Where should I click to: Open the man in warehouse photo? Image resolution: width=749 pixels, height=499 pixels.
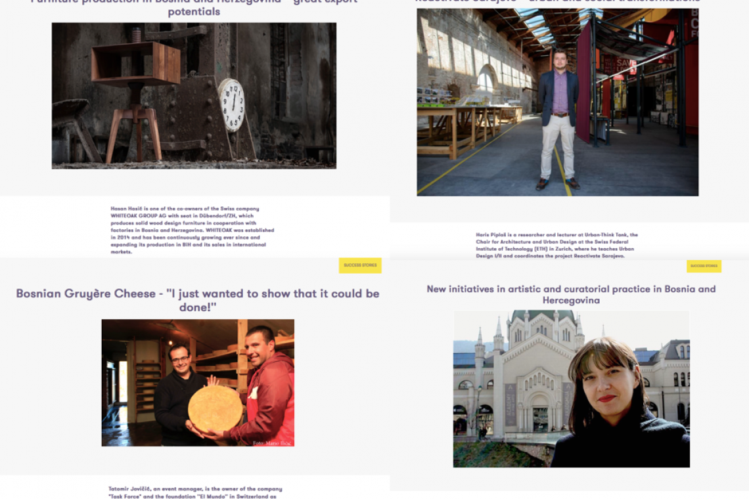557,102
